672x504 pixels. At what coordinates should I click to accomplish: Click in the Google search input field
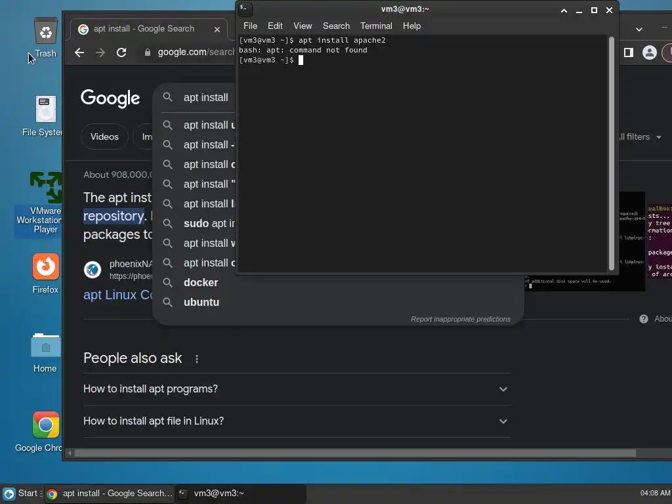tap(205, 97)
